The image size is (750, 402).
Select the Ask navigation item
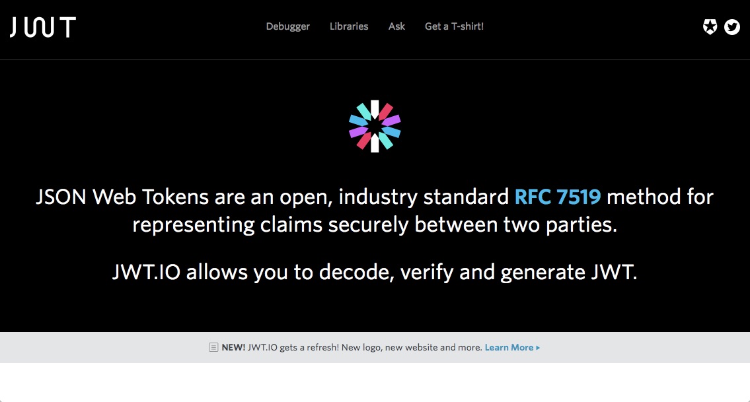[396, 26]
